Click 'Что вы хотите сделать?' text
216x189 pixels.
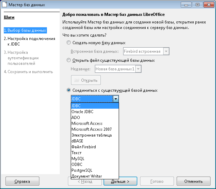tap(85, 35)
